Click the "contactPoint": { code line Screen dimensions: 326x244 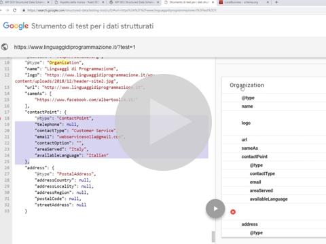click(46, 112)
